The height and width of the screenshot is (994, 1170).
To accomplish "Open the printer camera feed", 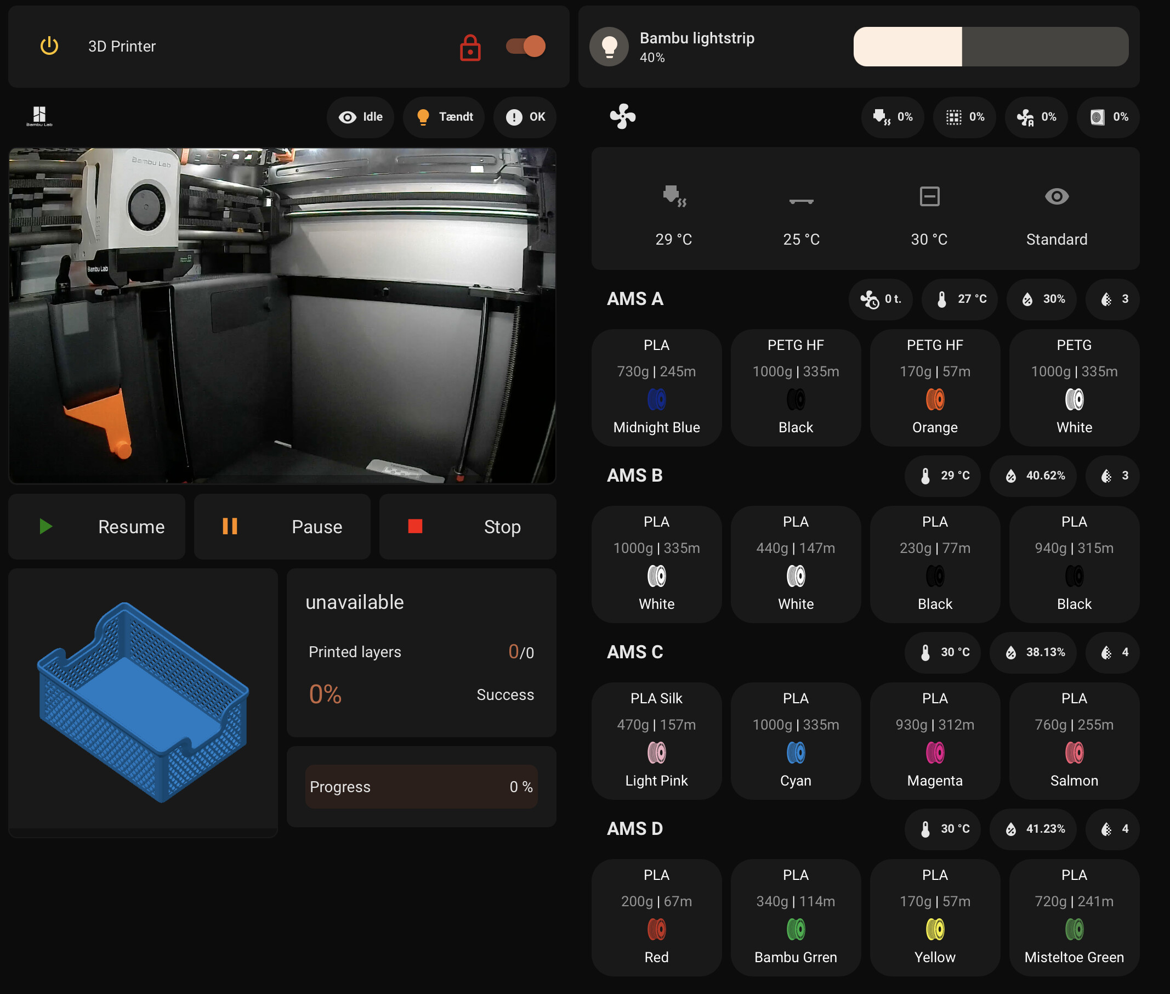I will click(x=282, y=315).
